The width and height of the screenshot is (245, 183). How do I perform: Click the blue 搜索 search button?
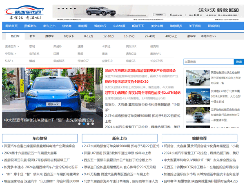pyautogui.click(x=239, y=62)
